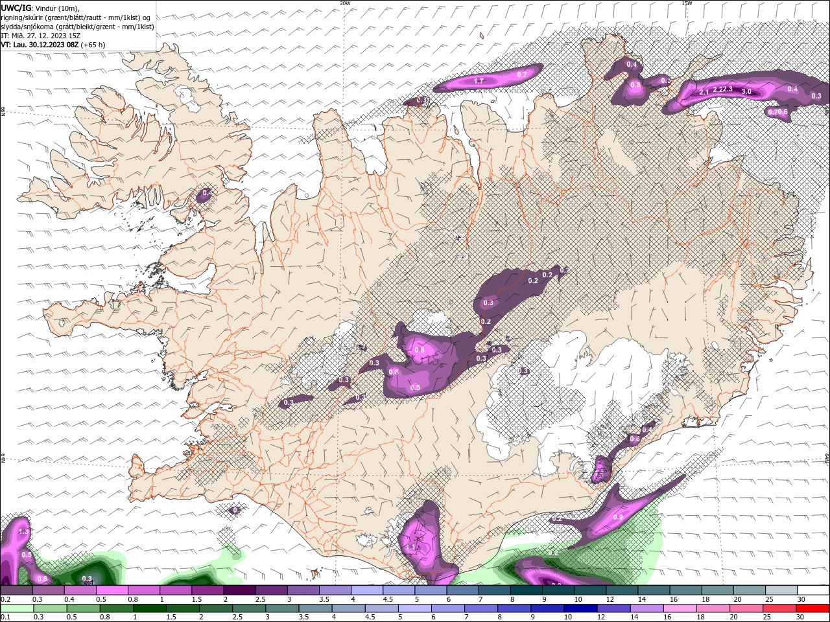Click the "1.1" value near the south coast
The height and width of the screenshot is (622, 830).
click(x=412, y=547)
